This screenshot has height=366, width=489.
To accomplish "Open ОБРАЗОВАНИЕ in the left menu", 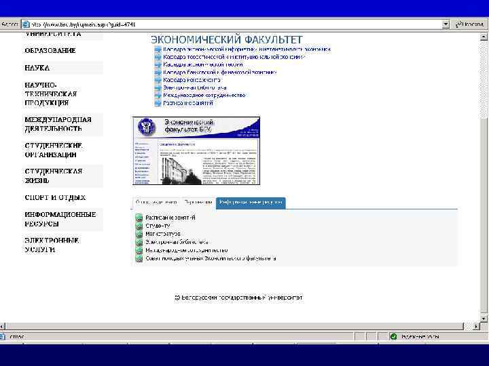I will tap(50, 50).
